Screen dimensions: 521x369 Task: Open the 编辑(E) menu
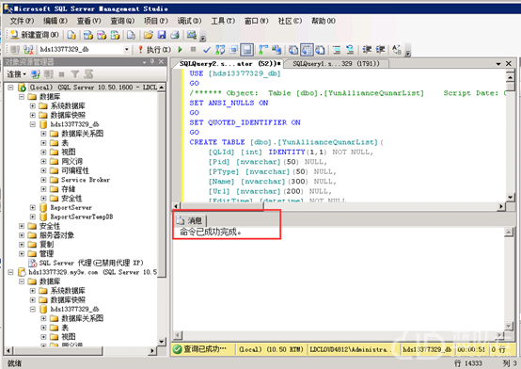coord(55,21)
